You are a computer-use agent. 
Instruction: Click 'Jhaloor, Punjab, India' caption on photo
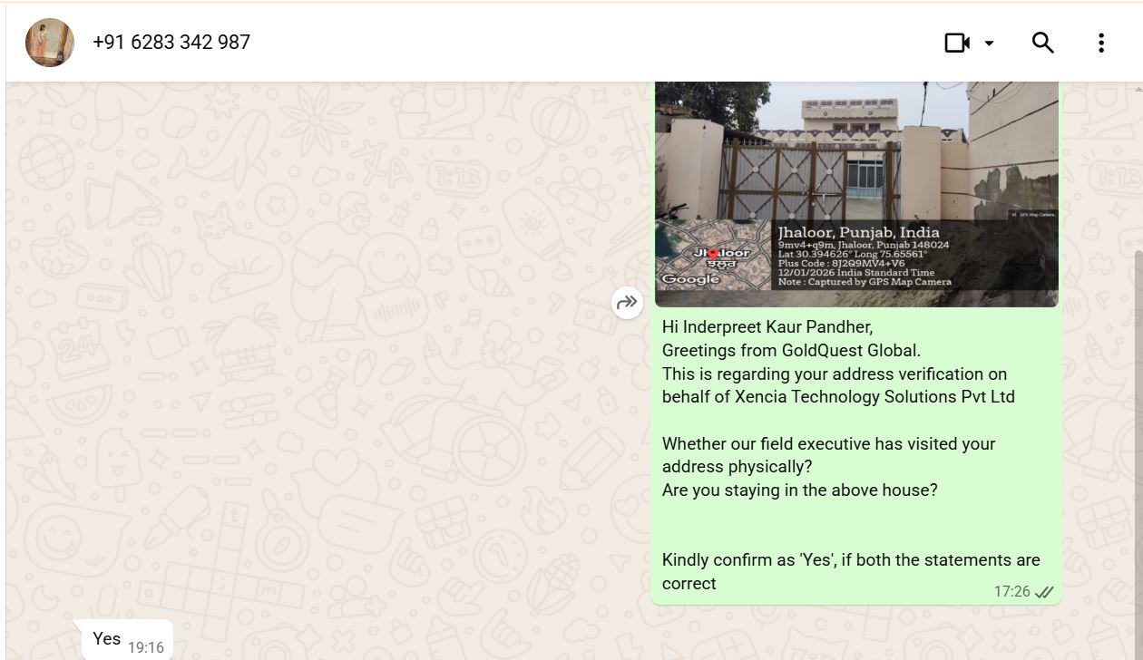click(x=858, y=233)
